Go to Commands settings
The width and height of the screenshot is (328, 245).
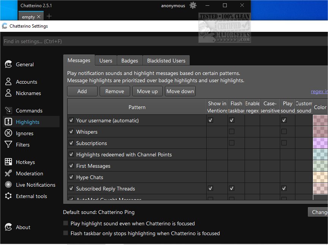coord(29,111)
